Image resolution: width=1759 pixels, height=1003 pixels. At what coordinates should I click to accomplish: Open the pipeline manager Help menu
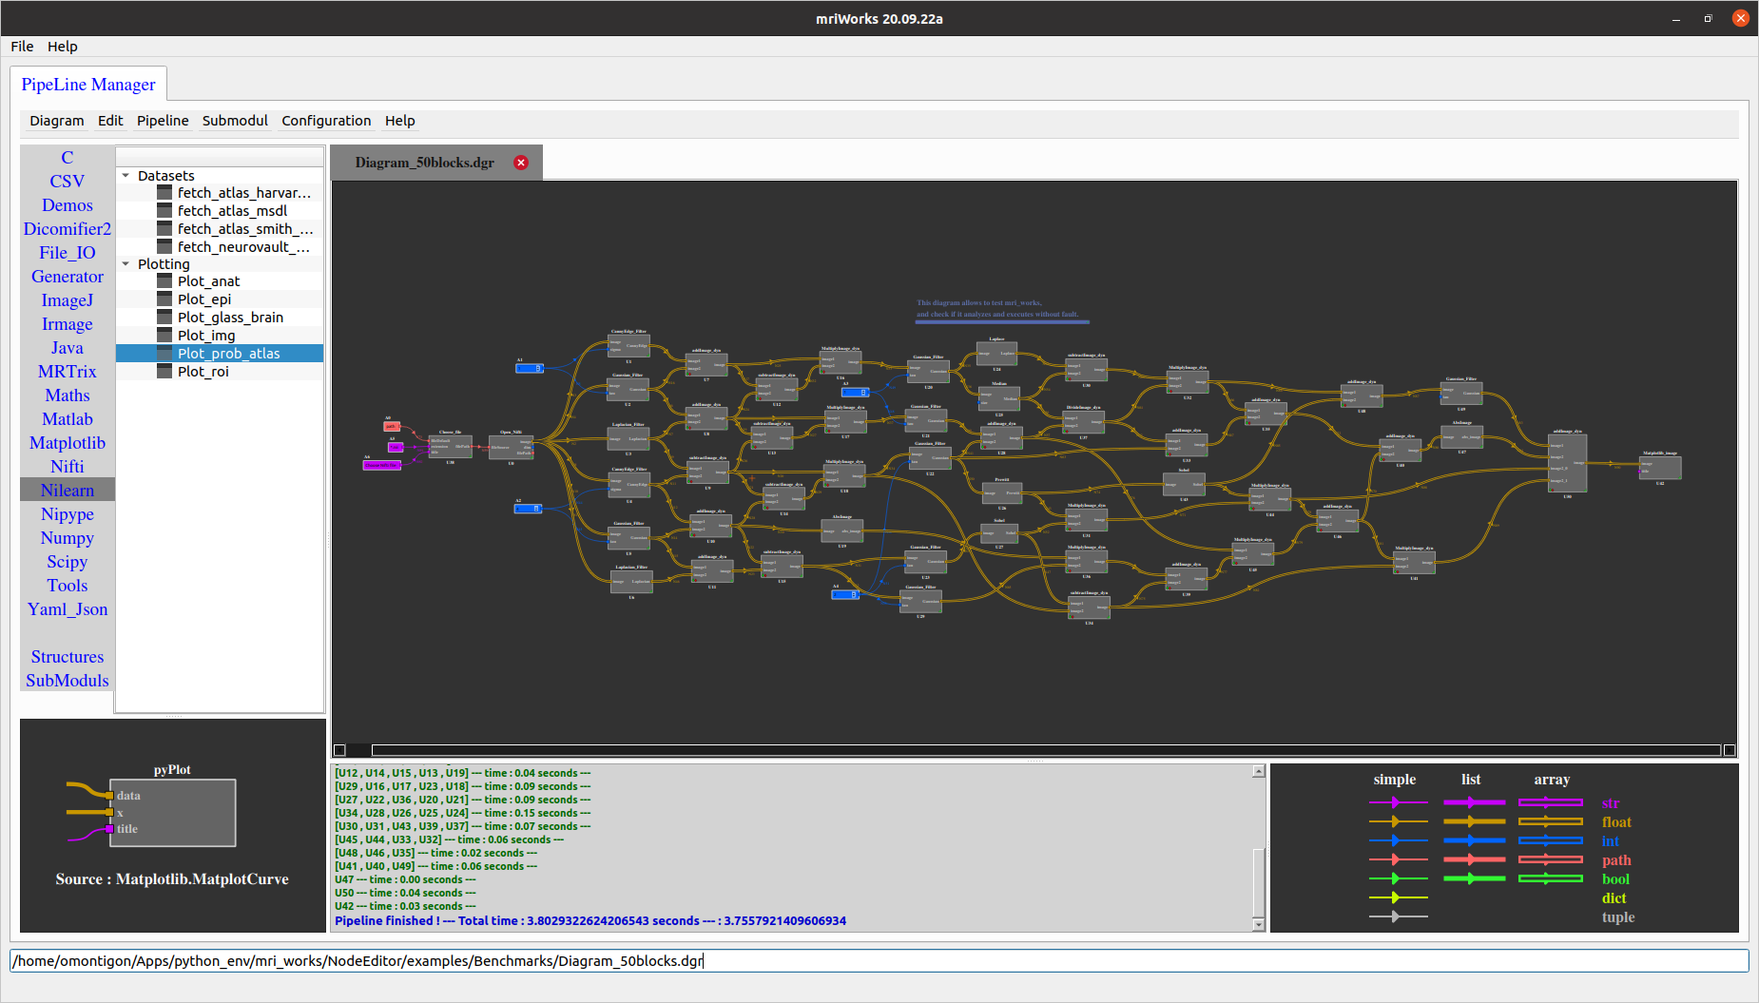pos(399,121)
